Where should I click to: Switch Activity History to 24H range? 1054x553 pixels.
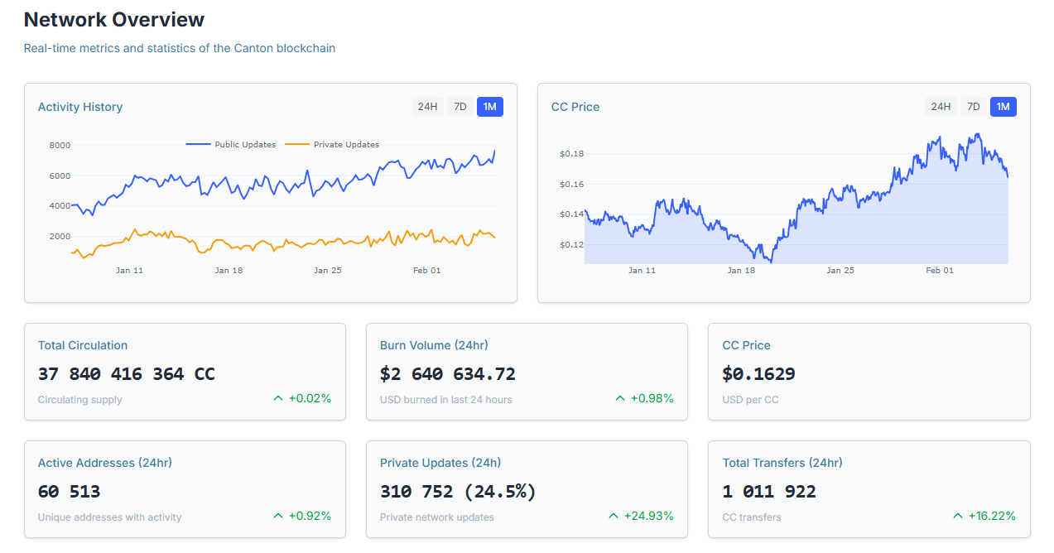[427, 107]
